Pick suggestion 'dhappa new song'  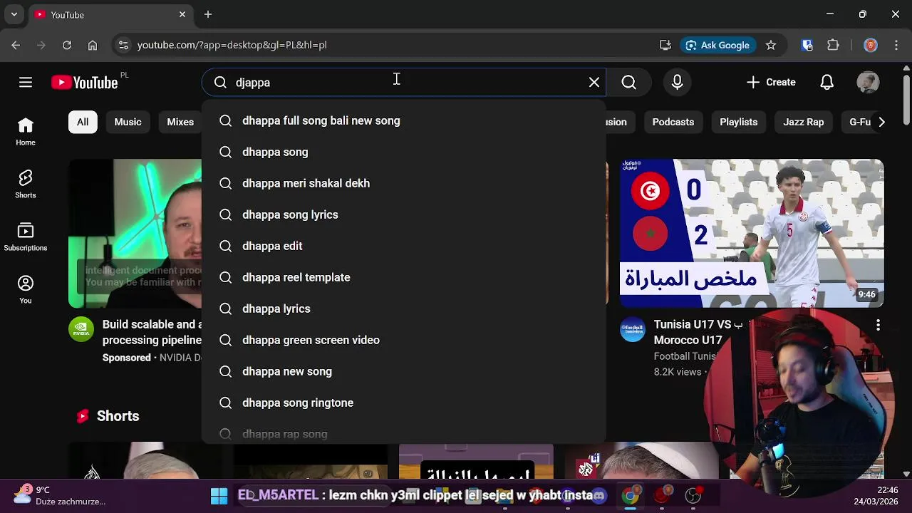[403, 371]
